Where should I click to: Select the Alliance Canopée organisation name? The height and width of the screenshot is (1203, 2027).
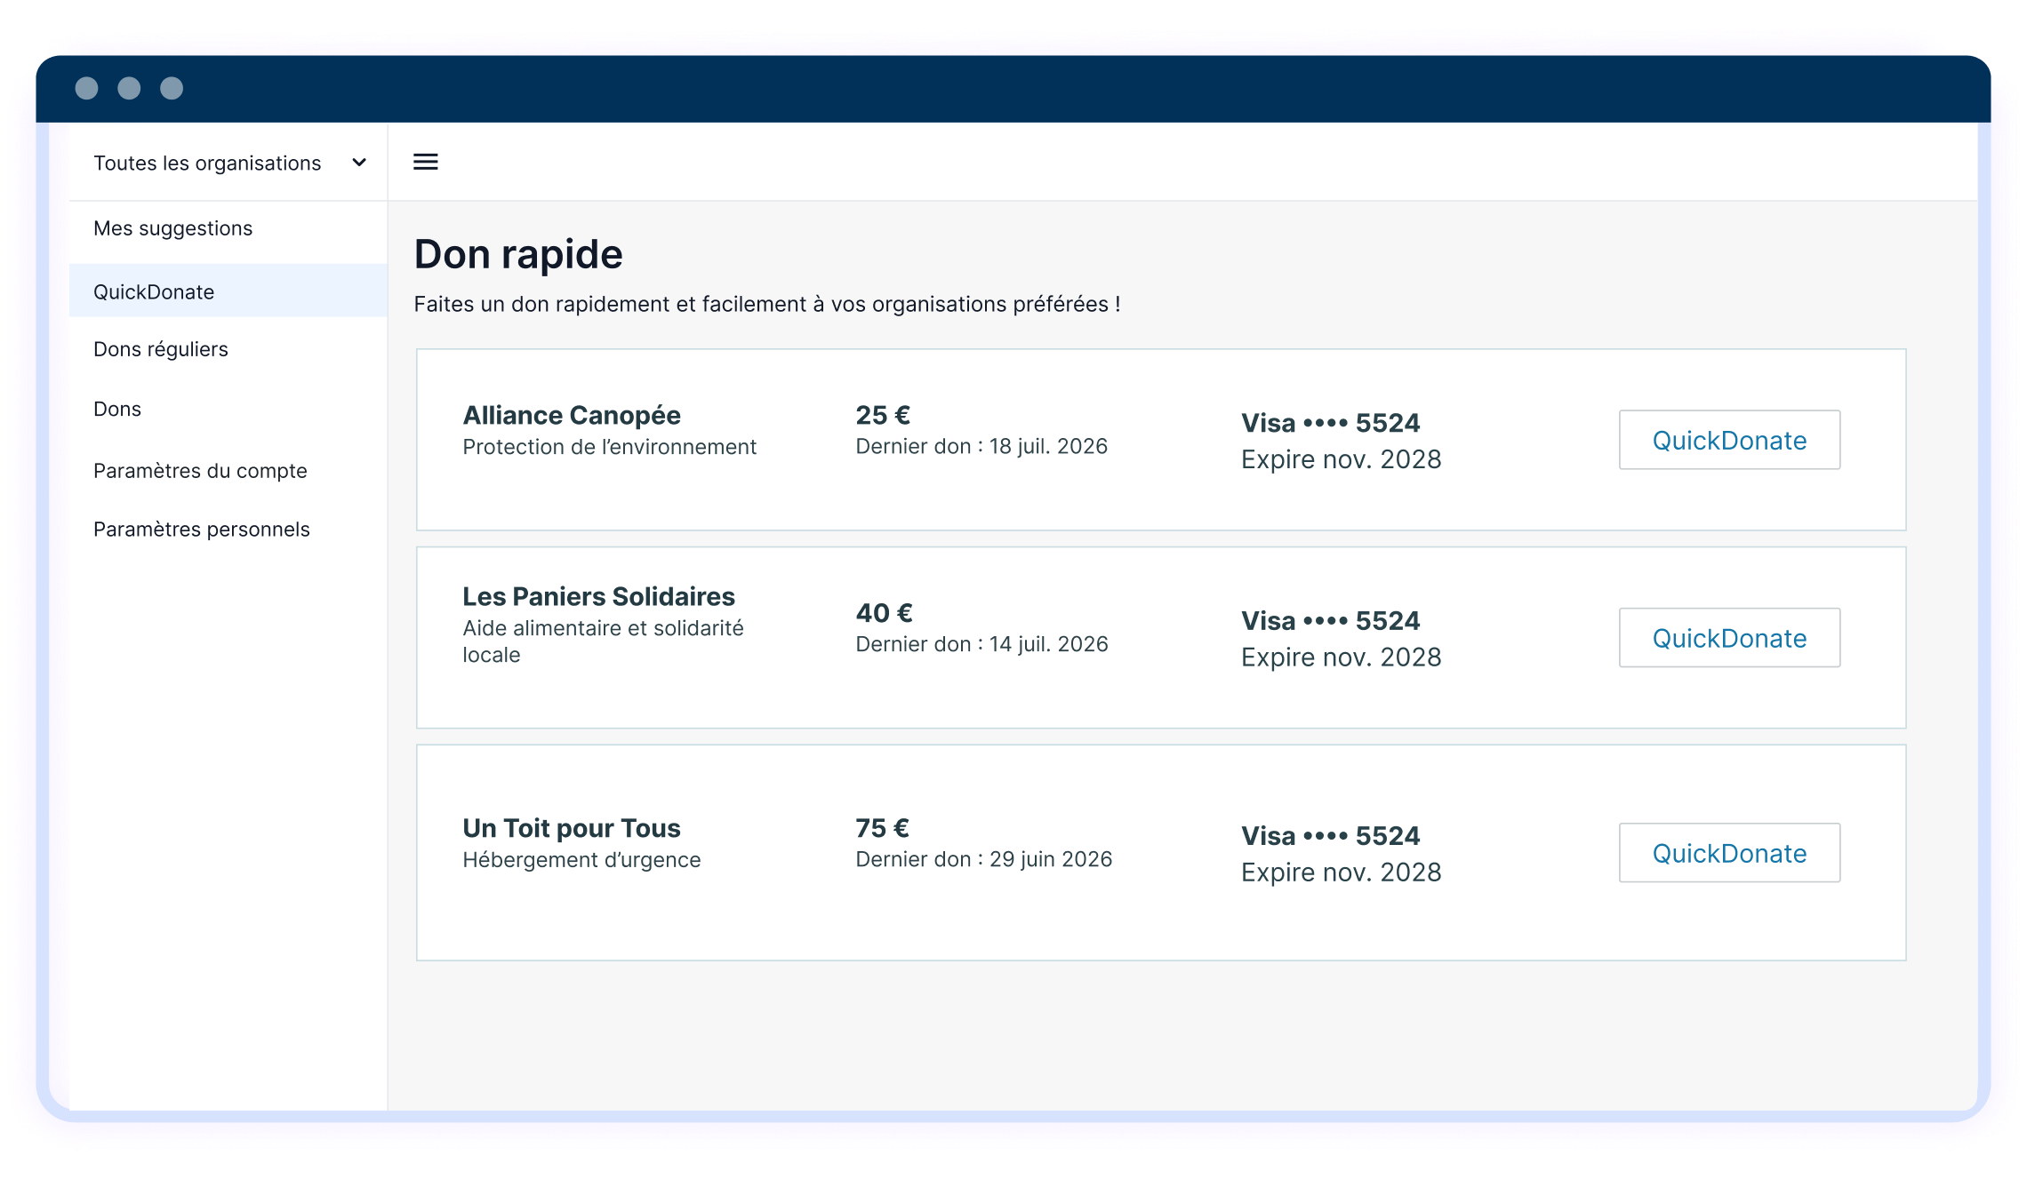[572, 415]
